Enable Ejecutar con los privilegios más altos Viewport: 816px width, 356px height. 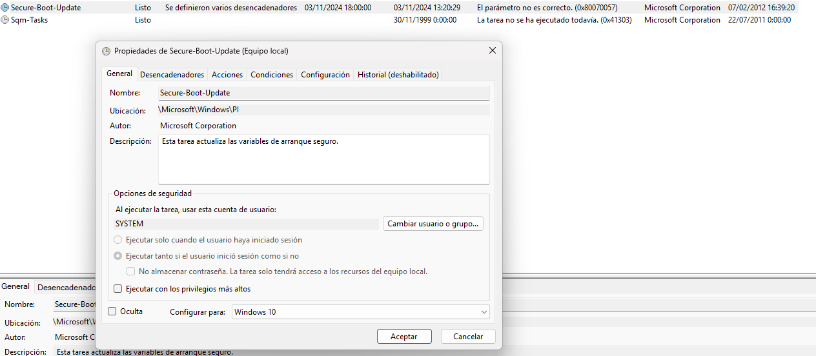(118, 289)
